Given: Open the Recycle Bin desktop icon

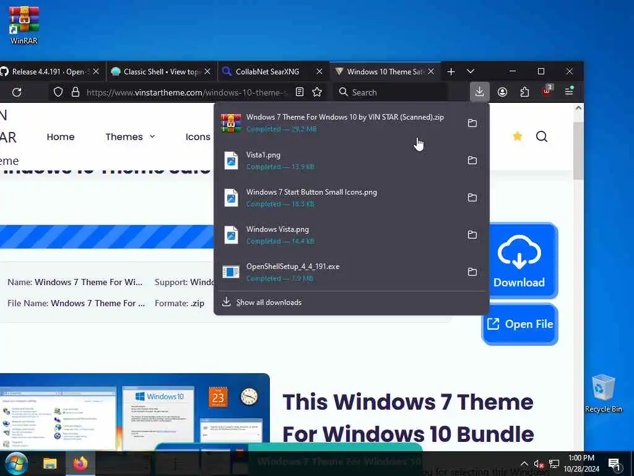Looking at the screenshot, I should 603,394.
